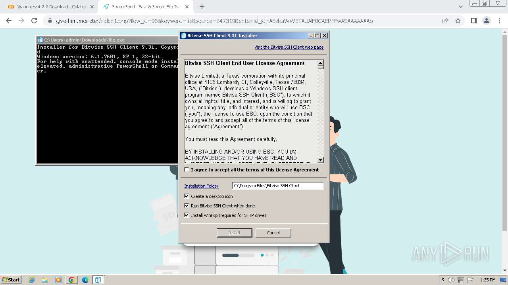This screenshot has height=285, width=508.
Task: Toggle the browser side panel
Action: 473,21
